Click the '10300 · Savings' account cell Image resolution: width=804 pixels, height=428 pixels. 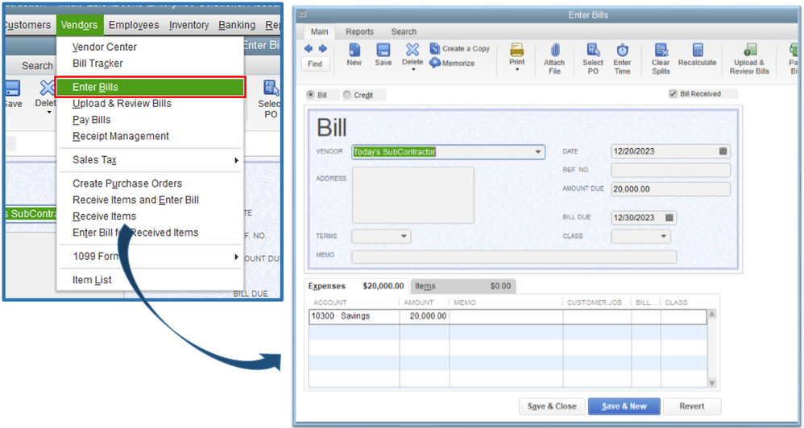(x=354, y=316)
